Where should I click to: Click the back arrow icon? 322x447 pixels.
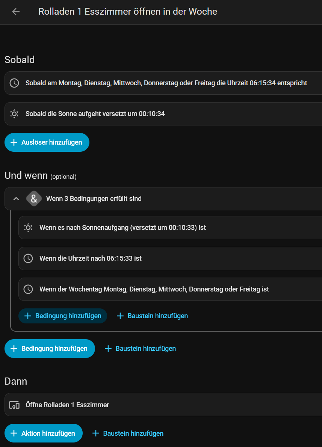16,12
